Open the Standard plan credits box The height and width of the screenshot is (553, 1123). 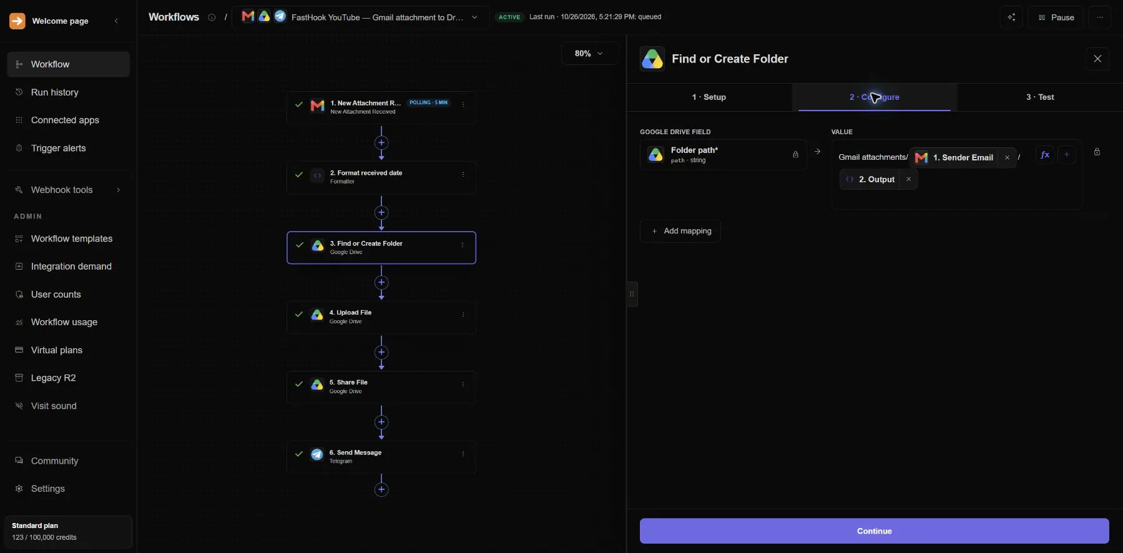tap(69, 532)
